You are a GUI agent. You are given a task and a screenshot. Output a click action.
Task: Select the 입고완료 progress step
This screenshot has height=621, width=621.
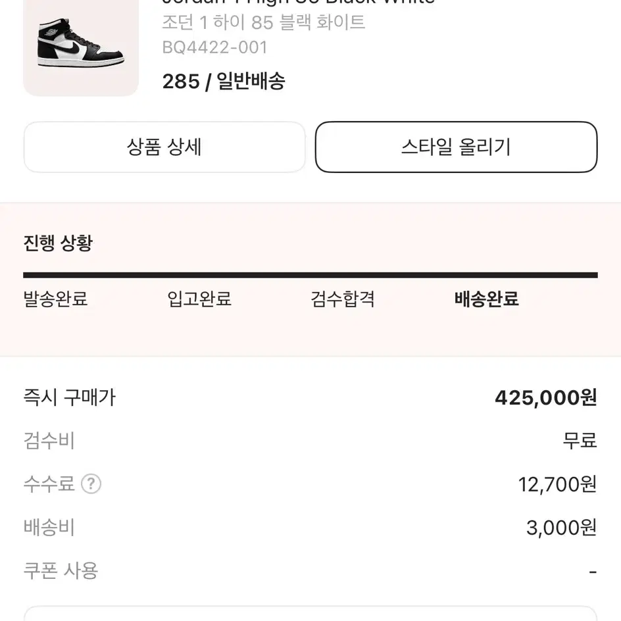199,299
